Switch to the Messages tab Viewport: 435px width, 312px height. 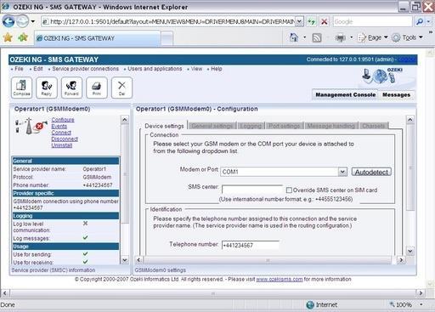point(396,94)
